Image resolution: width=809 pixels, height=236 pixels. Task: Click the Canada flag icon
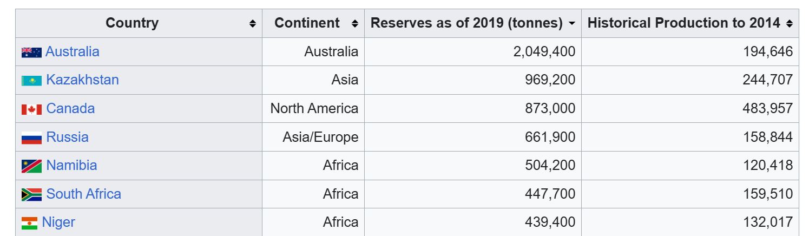tap(31, 109)
